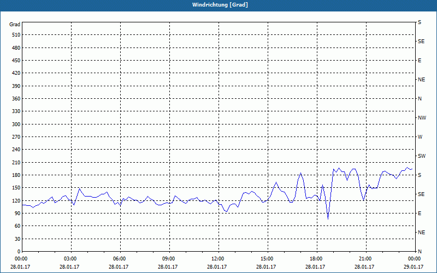
Task: Click the SW compass label
Action: pos(422,156)
